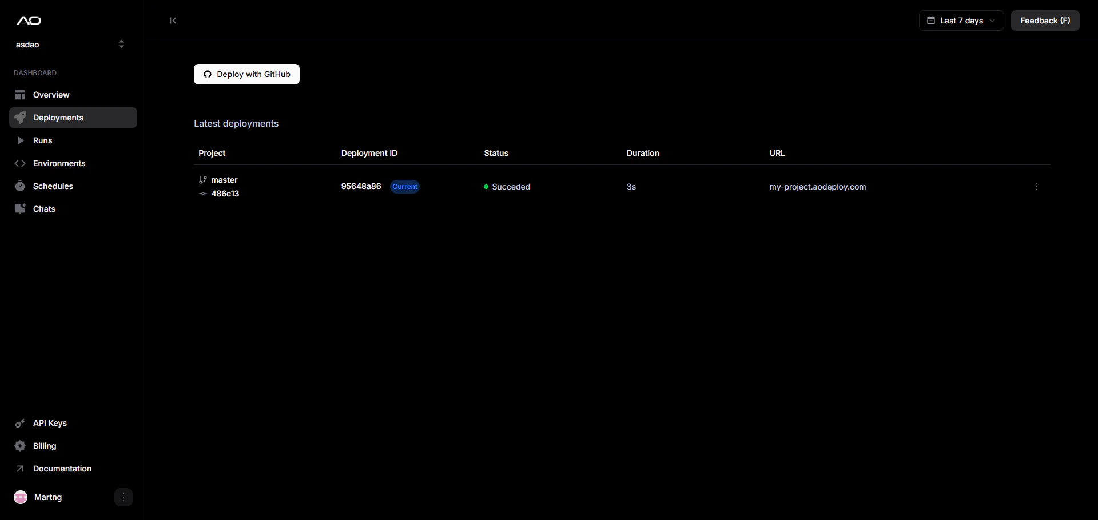Click the Schedules clock icon
Viewport: 1098px width, 520px height.
[x=20, y=186]
